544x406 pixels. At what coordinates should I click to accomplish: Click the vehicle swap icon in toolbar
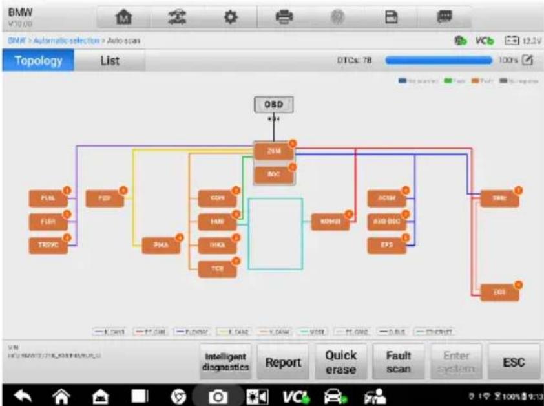click(177, 17)
